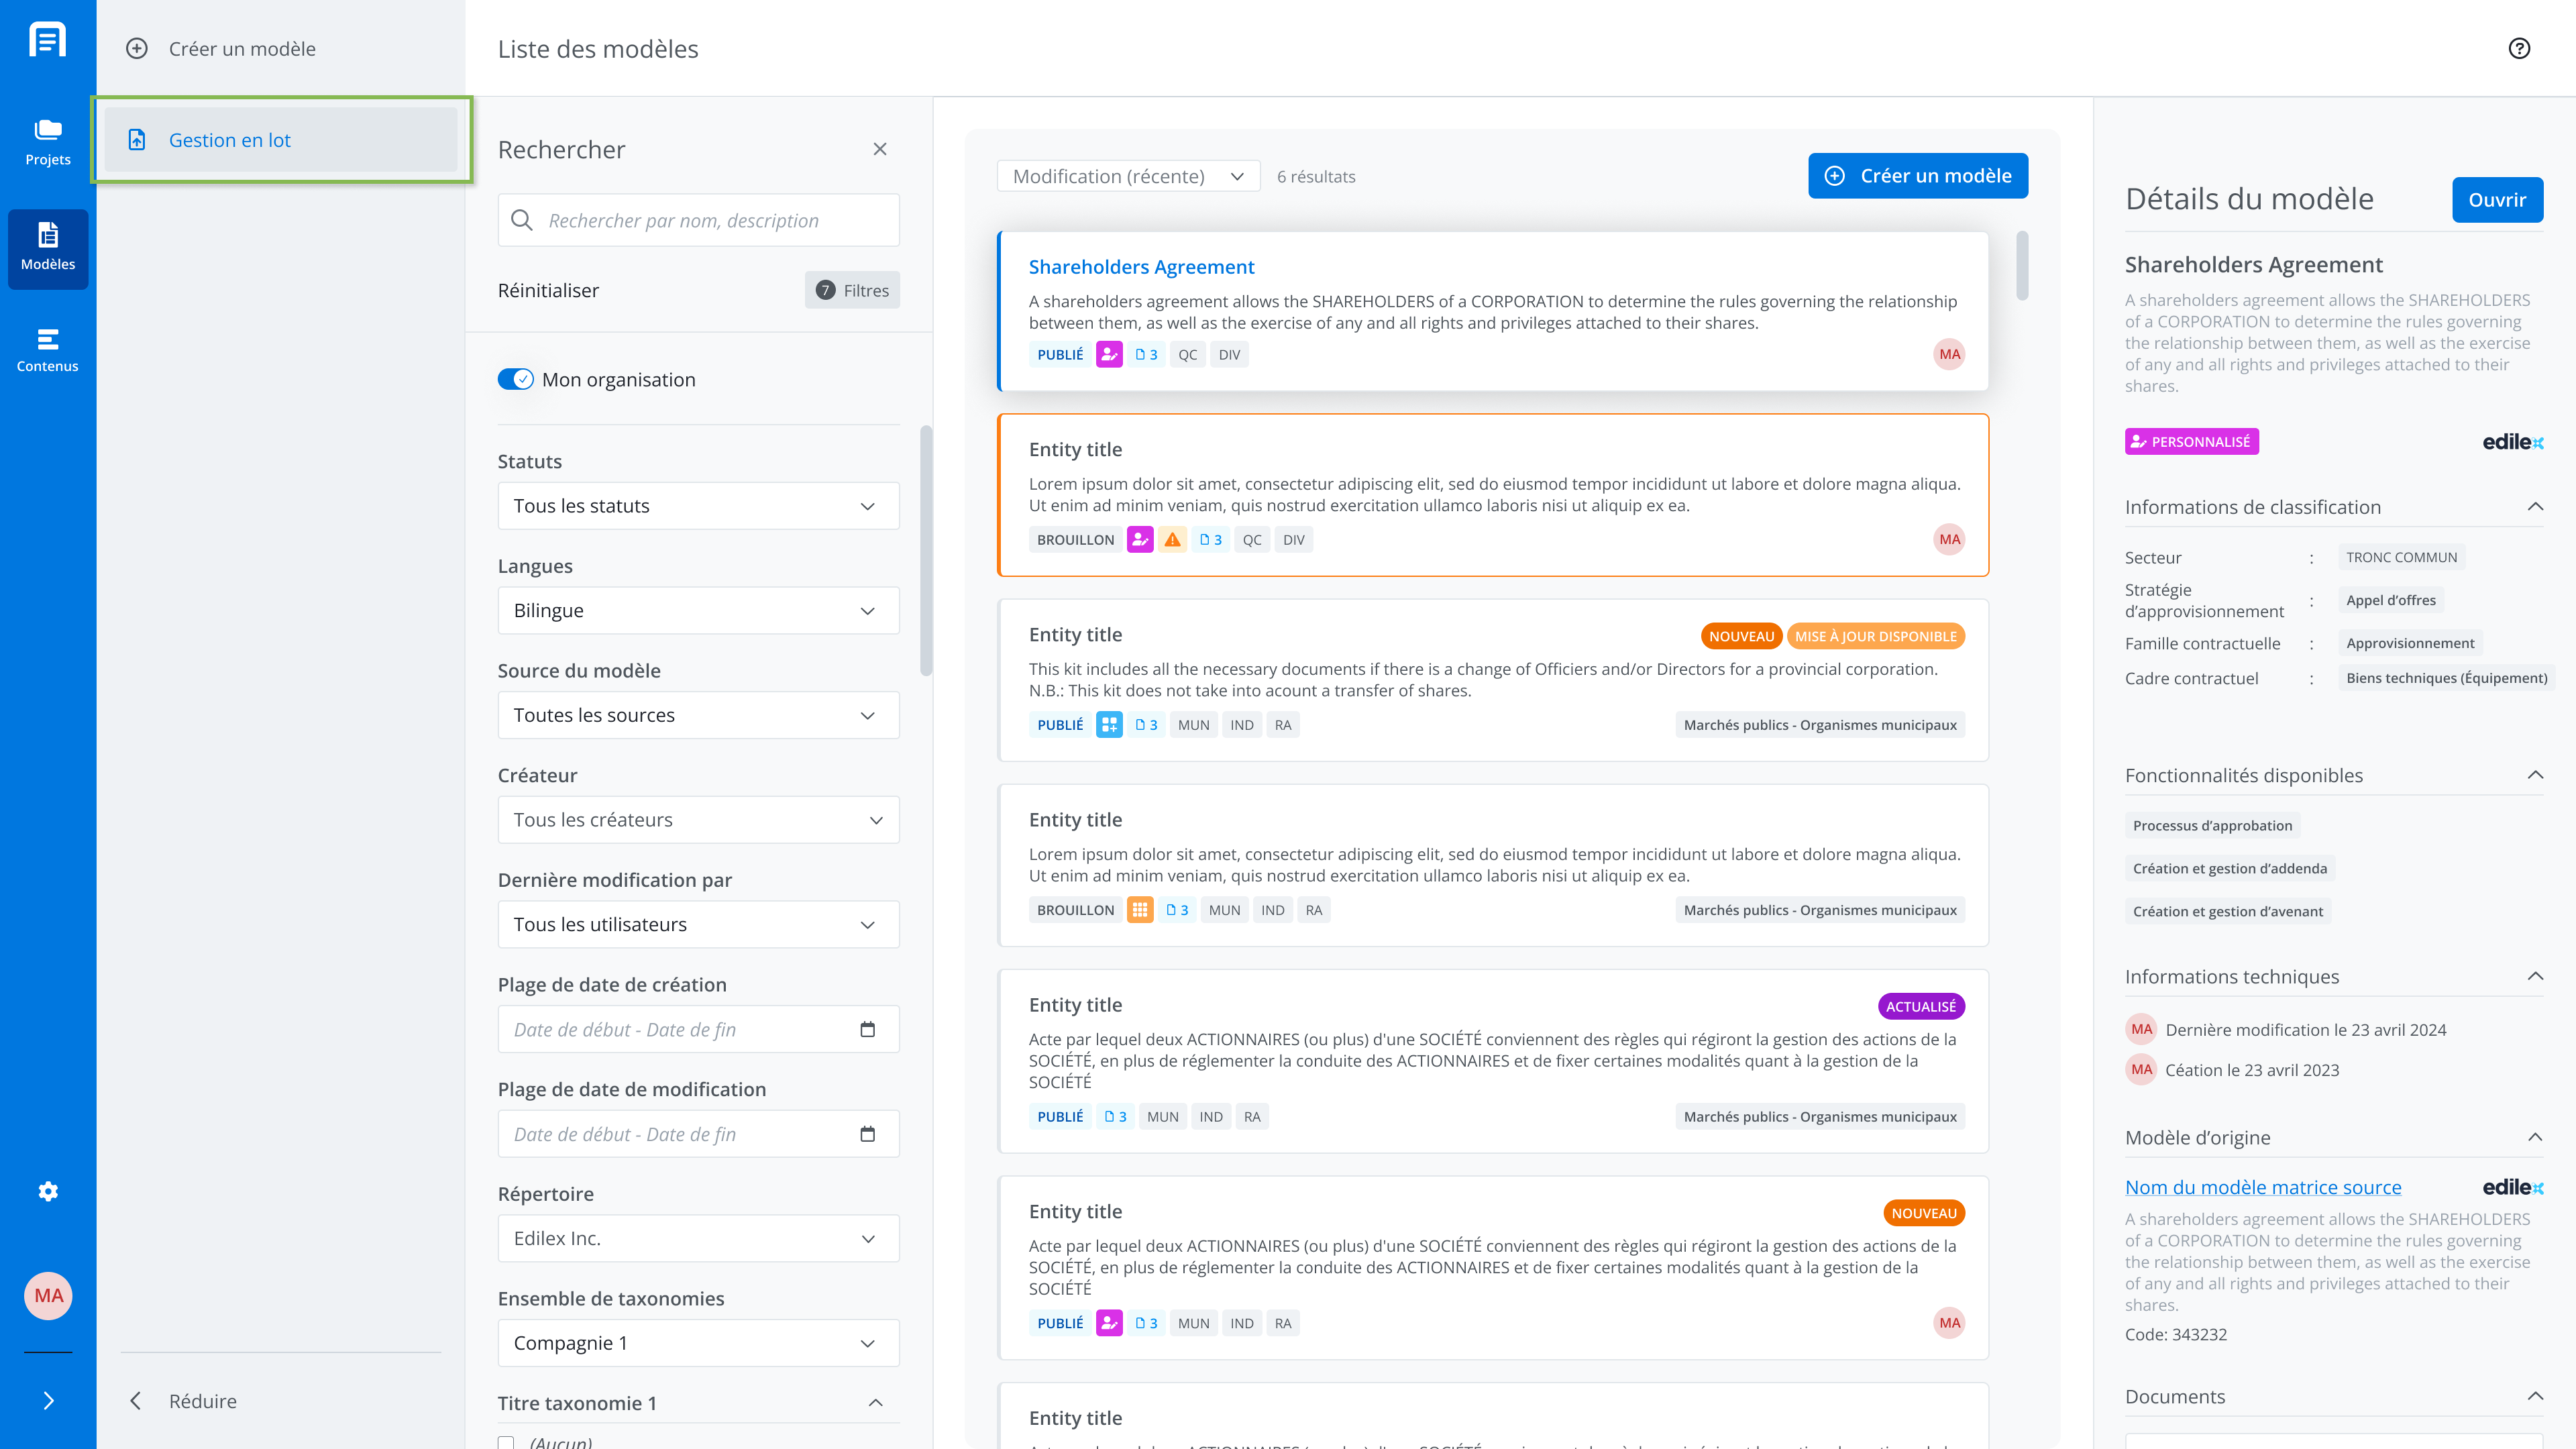Click the search magnifier icon
Screen dimensions: 2576x1449
pos(522,220)
